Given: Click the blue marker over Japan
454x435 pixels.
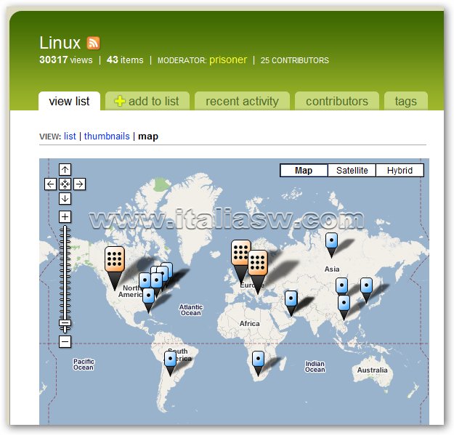Looking at the screenshot, I should click(366, 285).
